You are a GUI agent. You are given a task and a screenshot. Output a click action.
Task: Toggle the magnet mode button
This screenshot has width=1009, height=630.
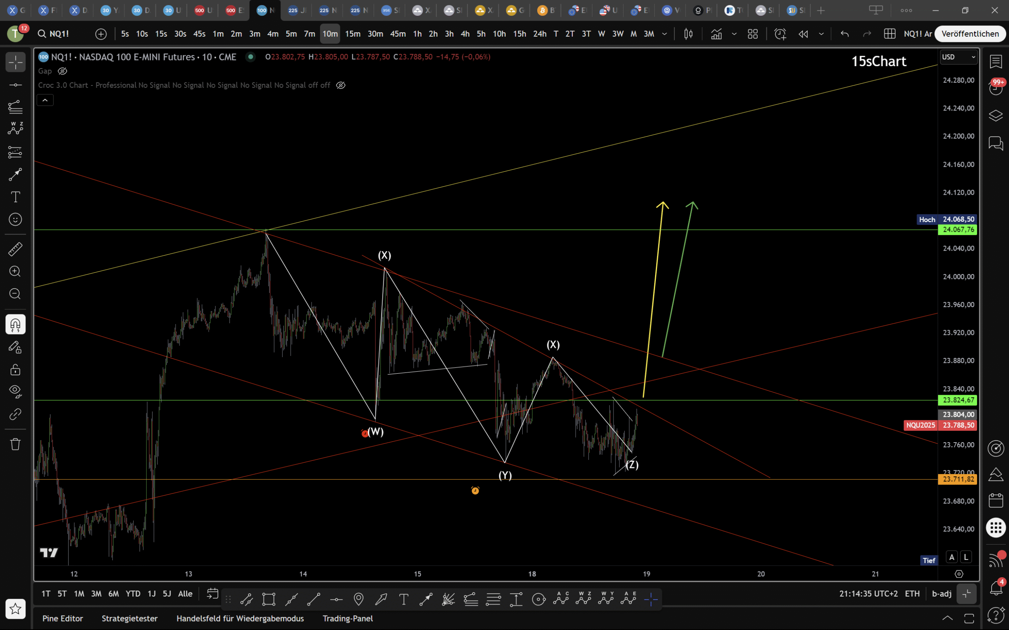coord(15,324)
